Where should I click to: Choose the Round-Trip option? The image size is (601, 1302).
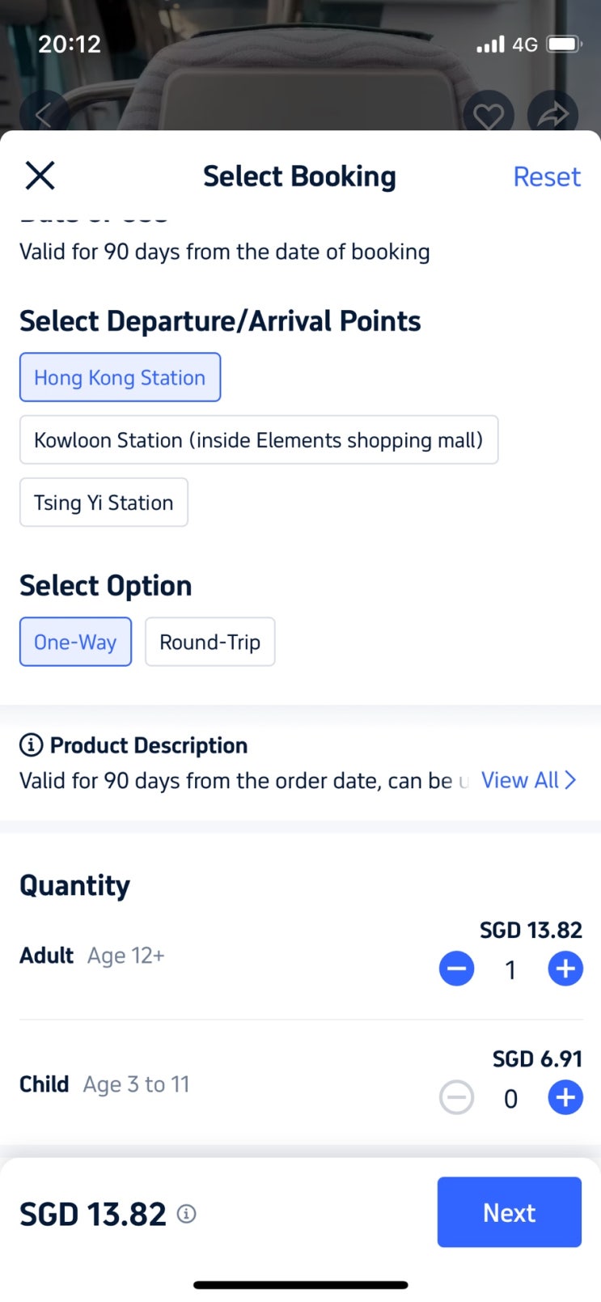(x=210, y=643)
